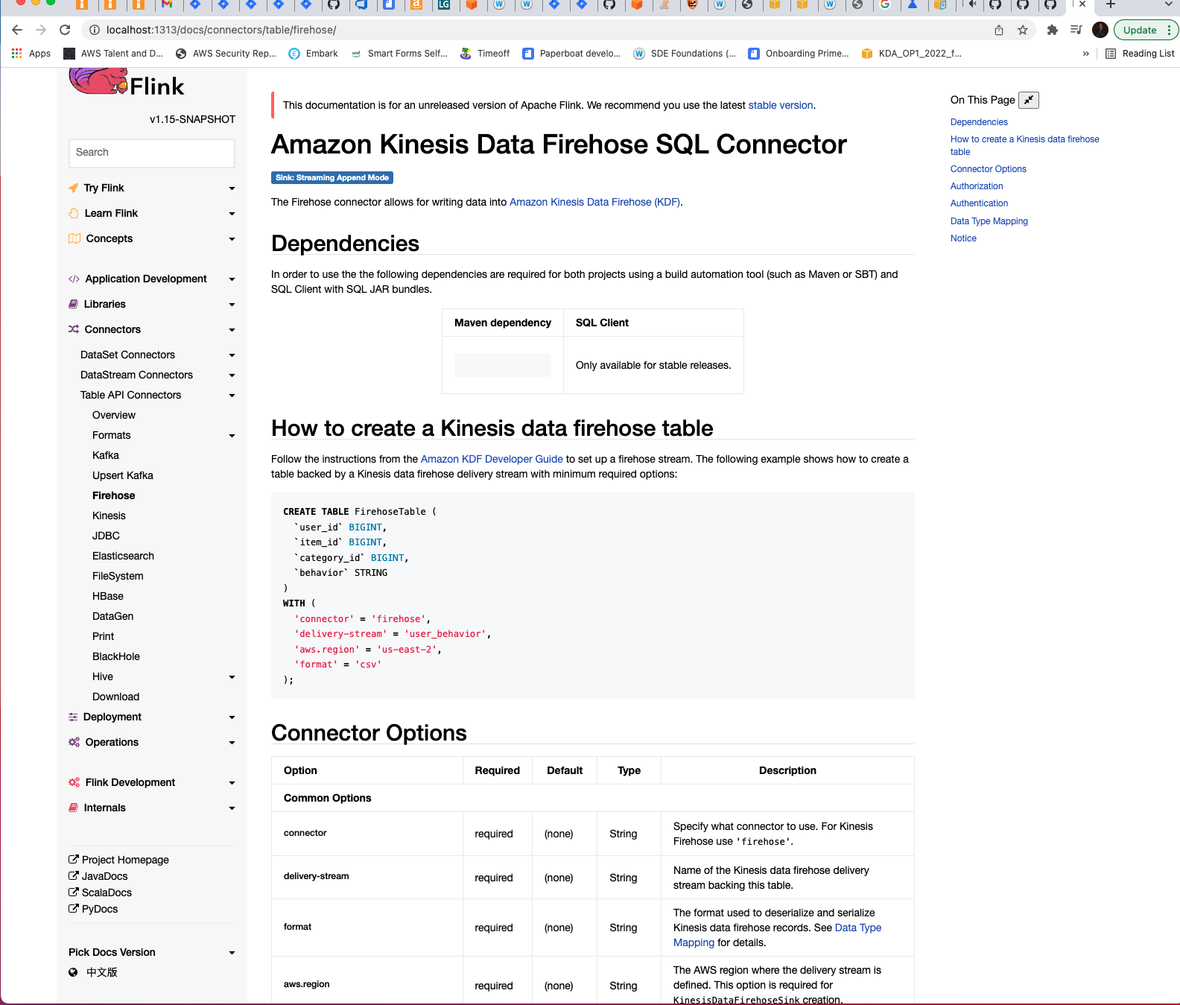Jump to Connector Options section link

989,169
